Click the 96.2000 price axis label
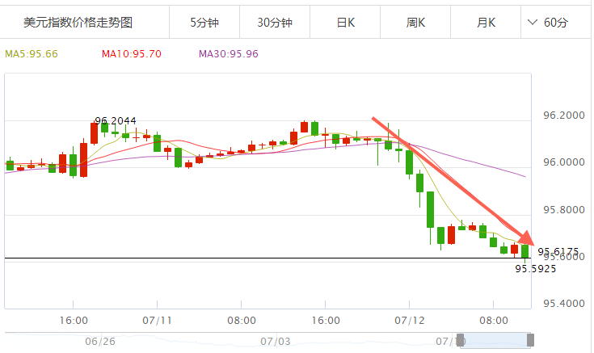 [x=564, y=116]
